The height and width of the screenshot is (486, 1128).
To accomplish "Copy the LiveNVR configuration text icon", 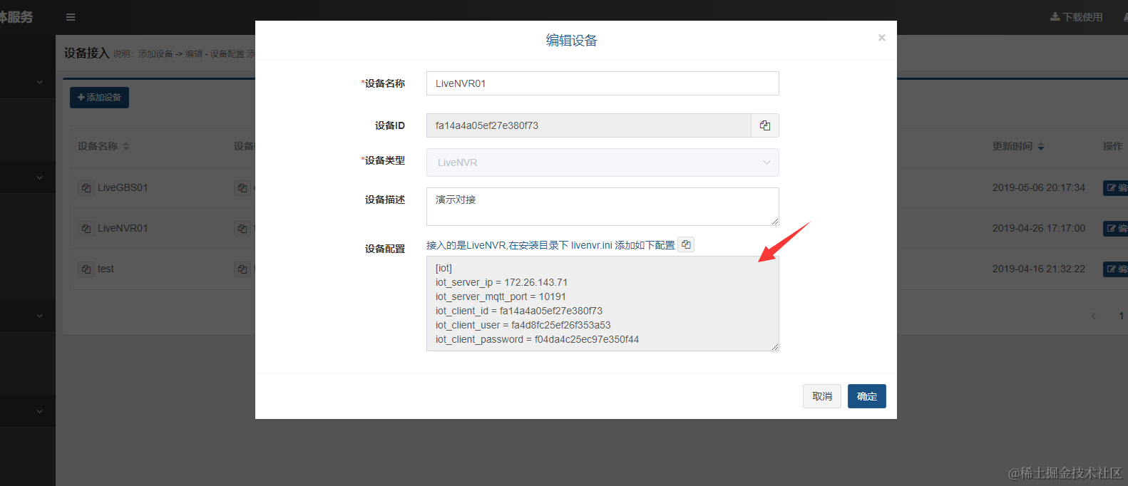I will coord(686,244).
